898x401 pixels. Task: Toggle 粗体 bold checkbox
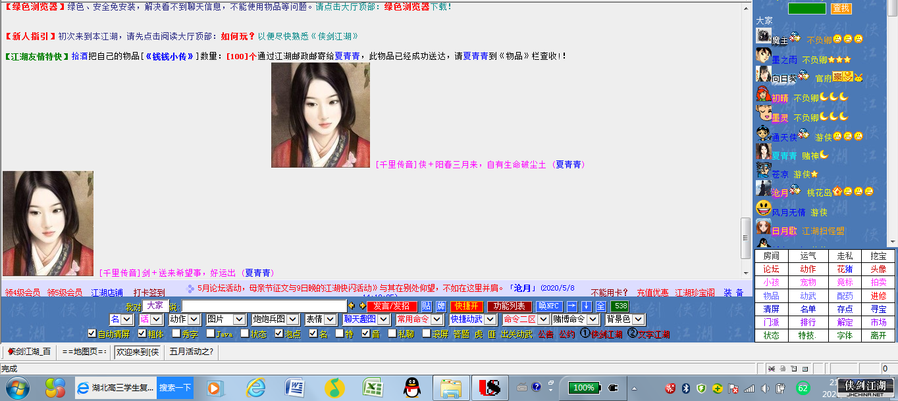[142, 333]
